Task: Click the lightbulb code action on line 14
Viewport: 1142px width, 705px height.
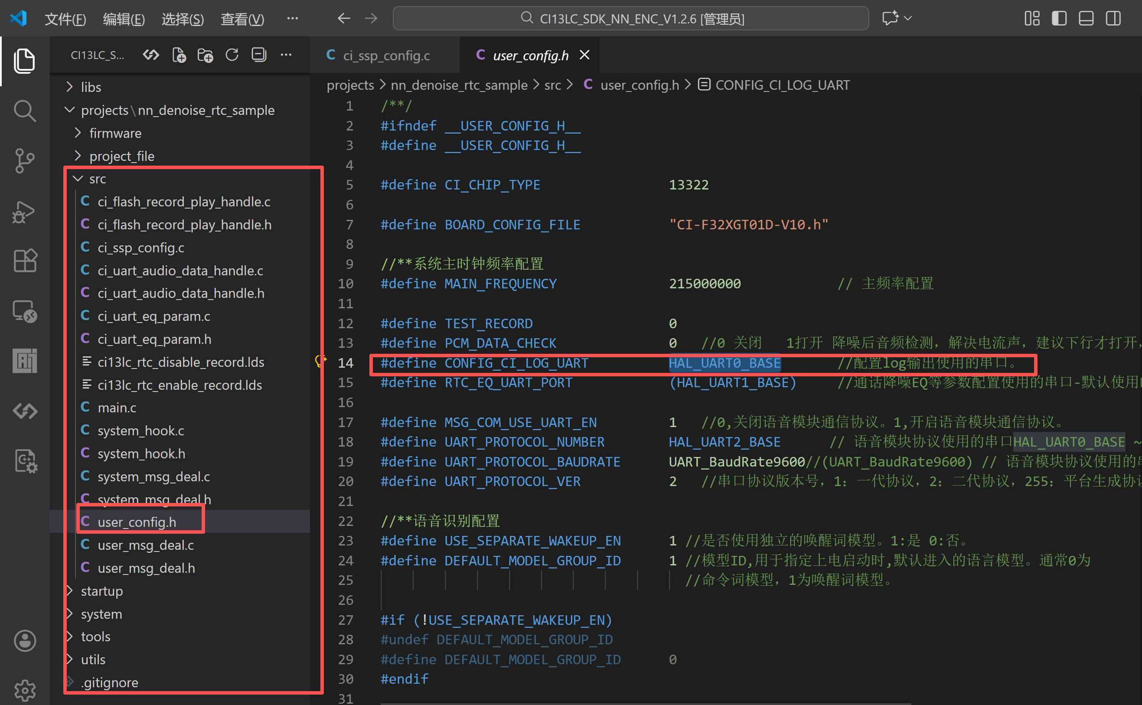Action: (320, 360)
